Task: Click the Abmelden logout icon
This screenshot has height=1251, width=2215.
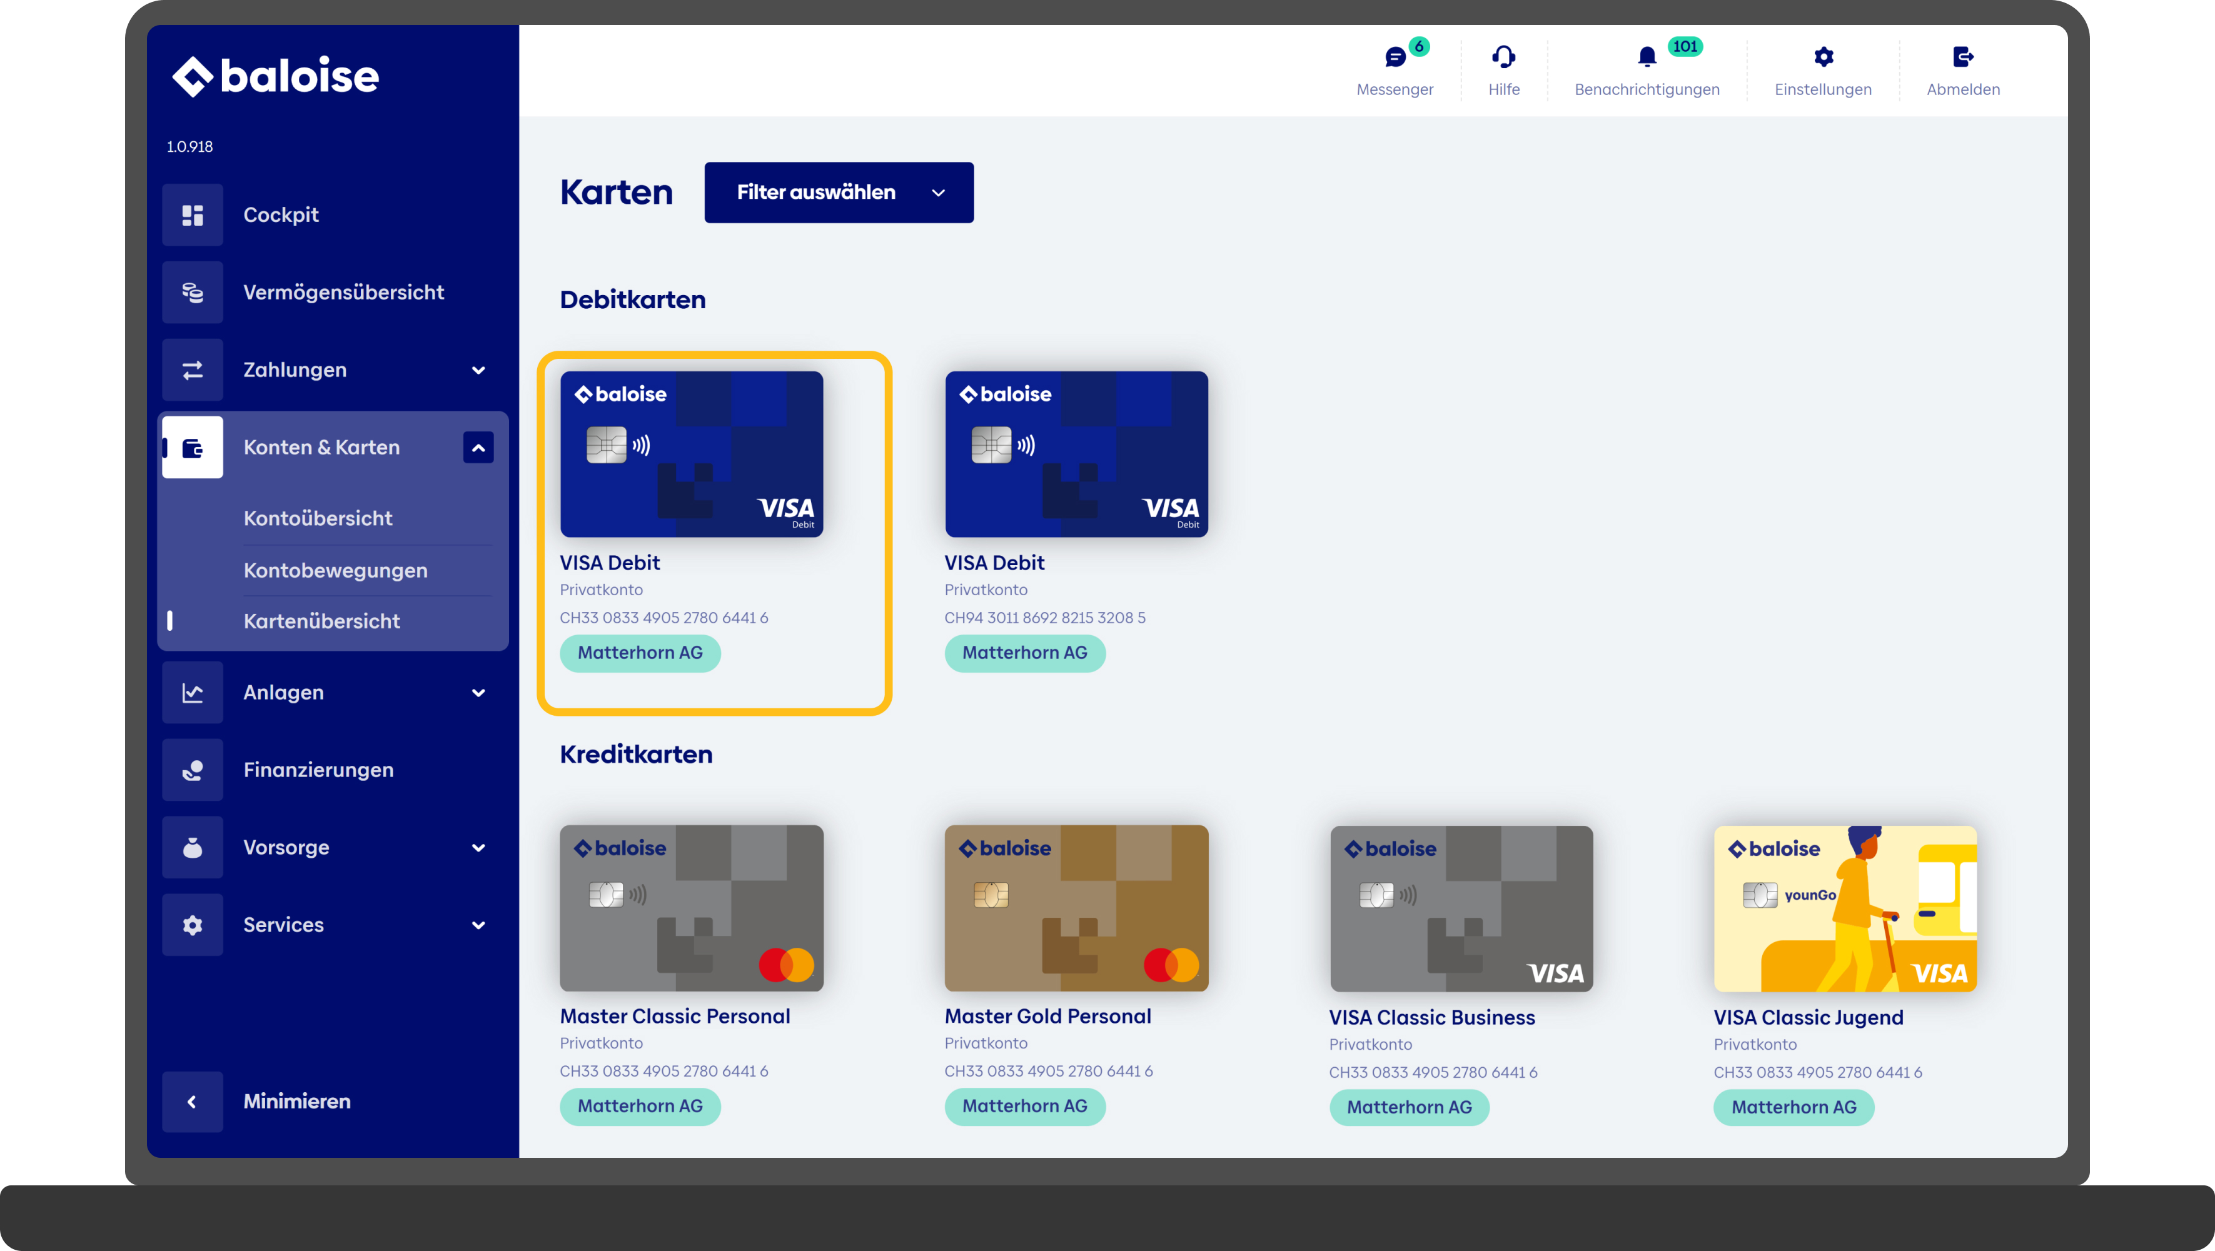Action: tap(1962, 58)
